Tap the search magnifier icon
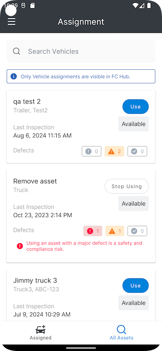This screenshot has width=162, height=351. pyautogui.click(x=17, y=51)
